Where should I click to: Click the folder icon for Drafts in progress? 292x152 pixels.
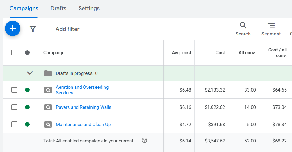pos(48,73)
